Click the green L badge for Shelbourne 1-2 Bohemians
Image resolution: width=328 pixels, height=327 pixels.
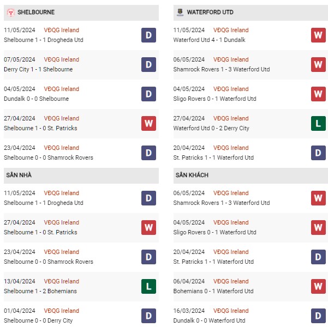(x=148, y=286)
